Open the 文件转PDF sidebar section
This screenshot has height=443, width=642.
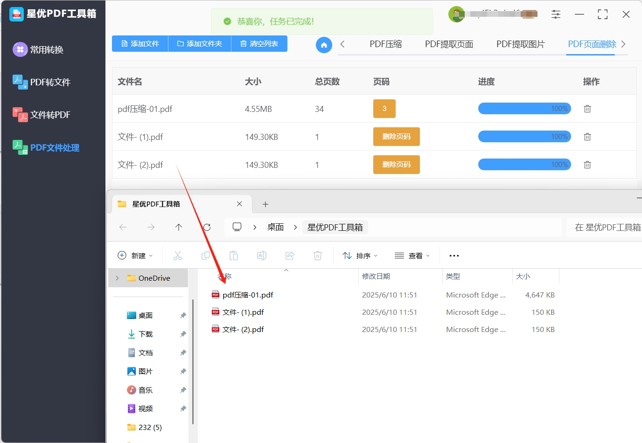coord(42,115)
